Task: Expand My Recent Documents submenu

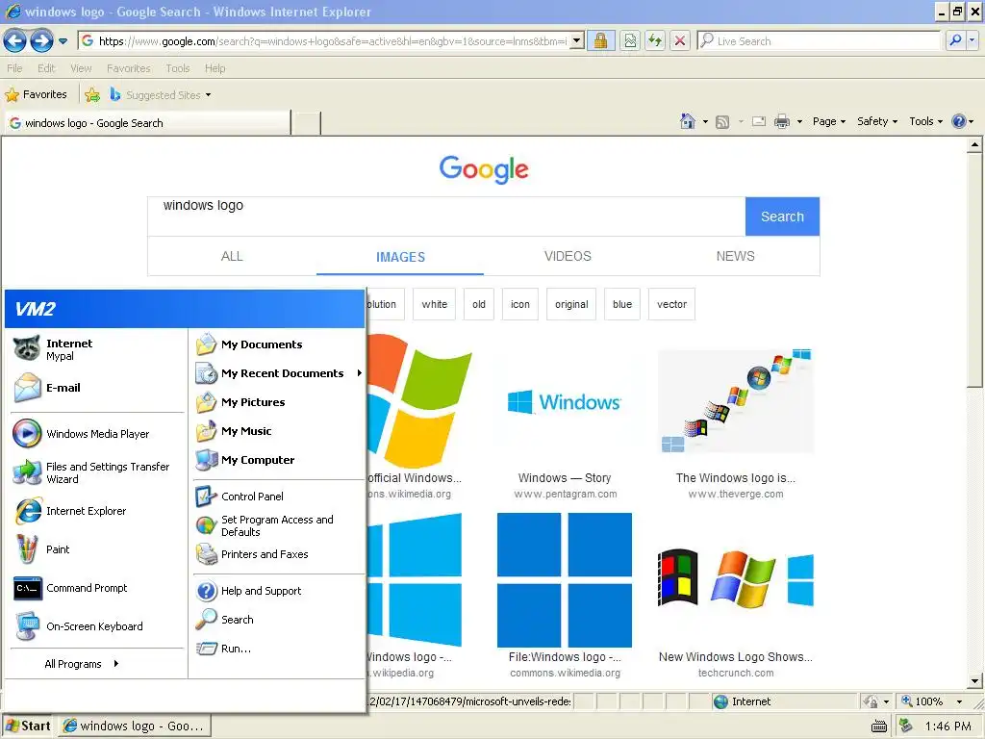Action: click(278, 373)
